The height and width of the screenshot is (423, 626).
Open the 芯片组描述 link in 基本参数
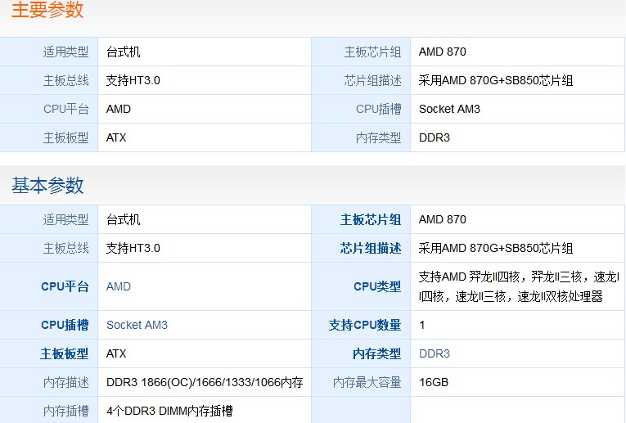[371, 248]
